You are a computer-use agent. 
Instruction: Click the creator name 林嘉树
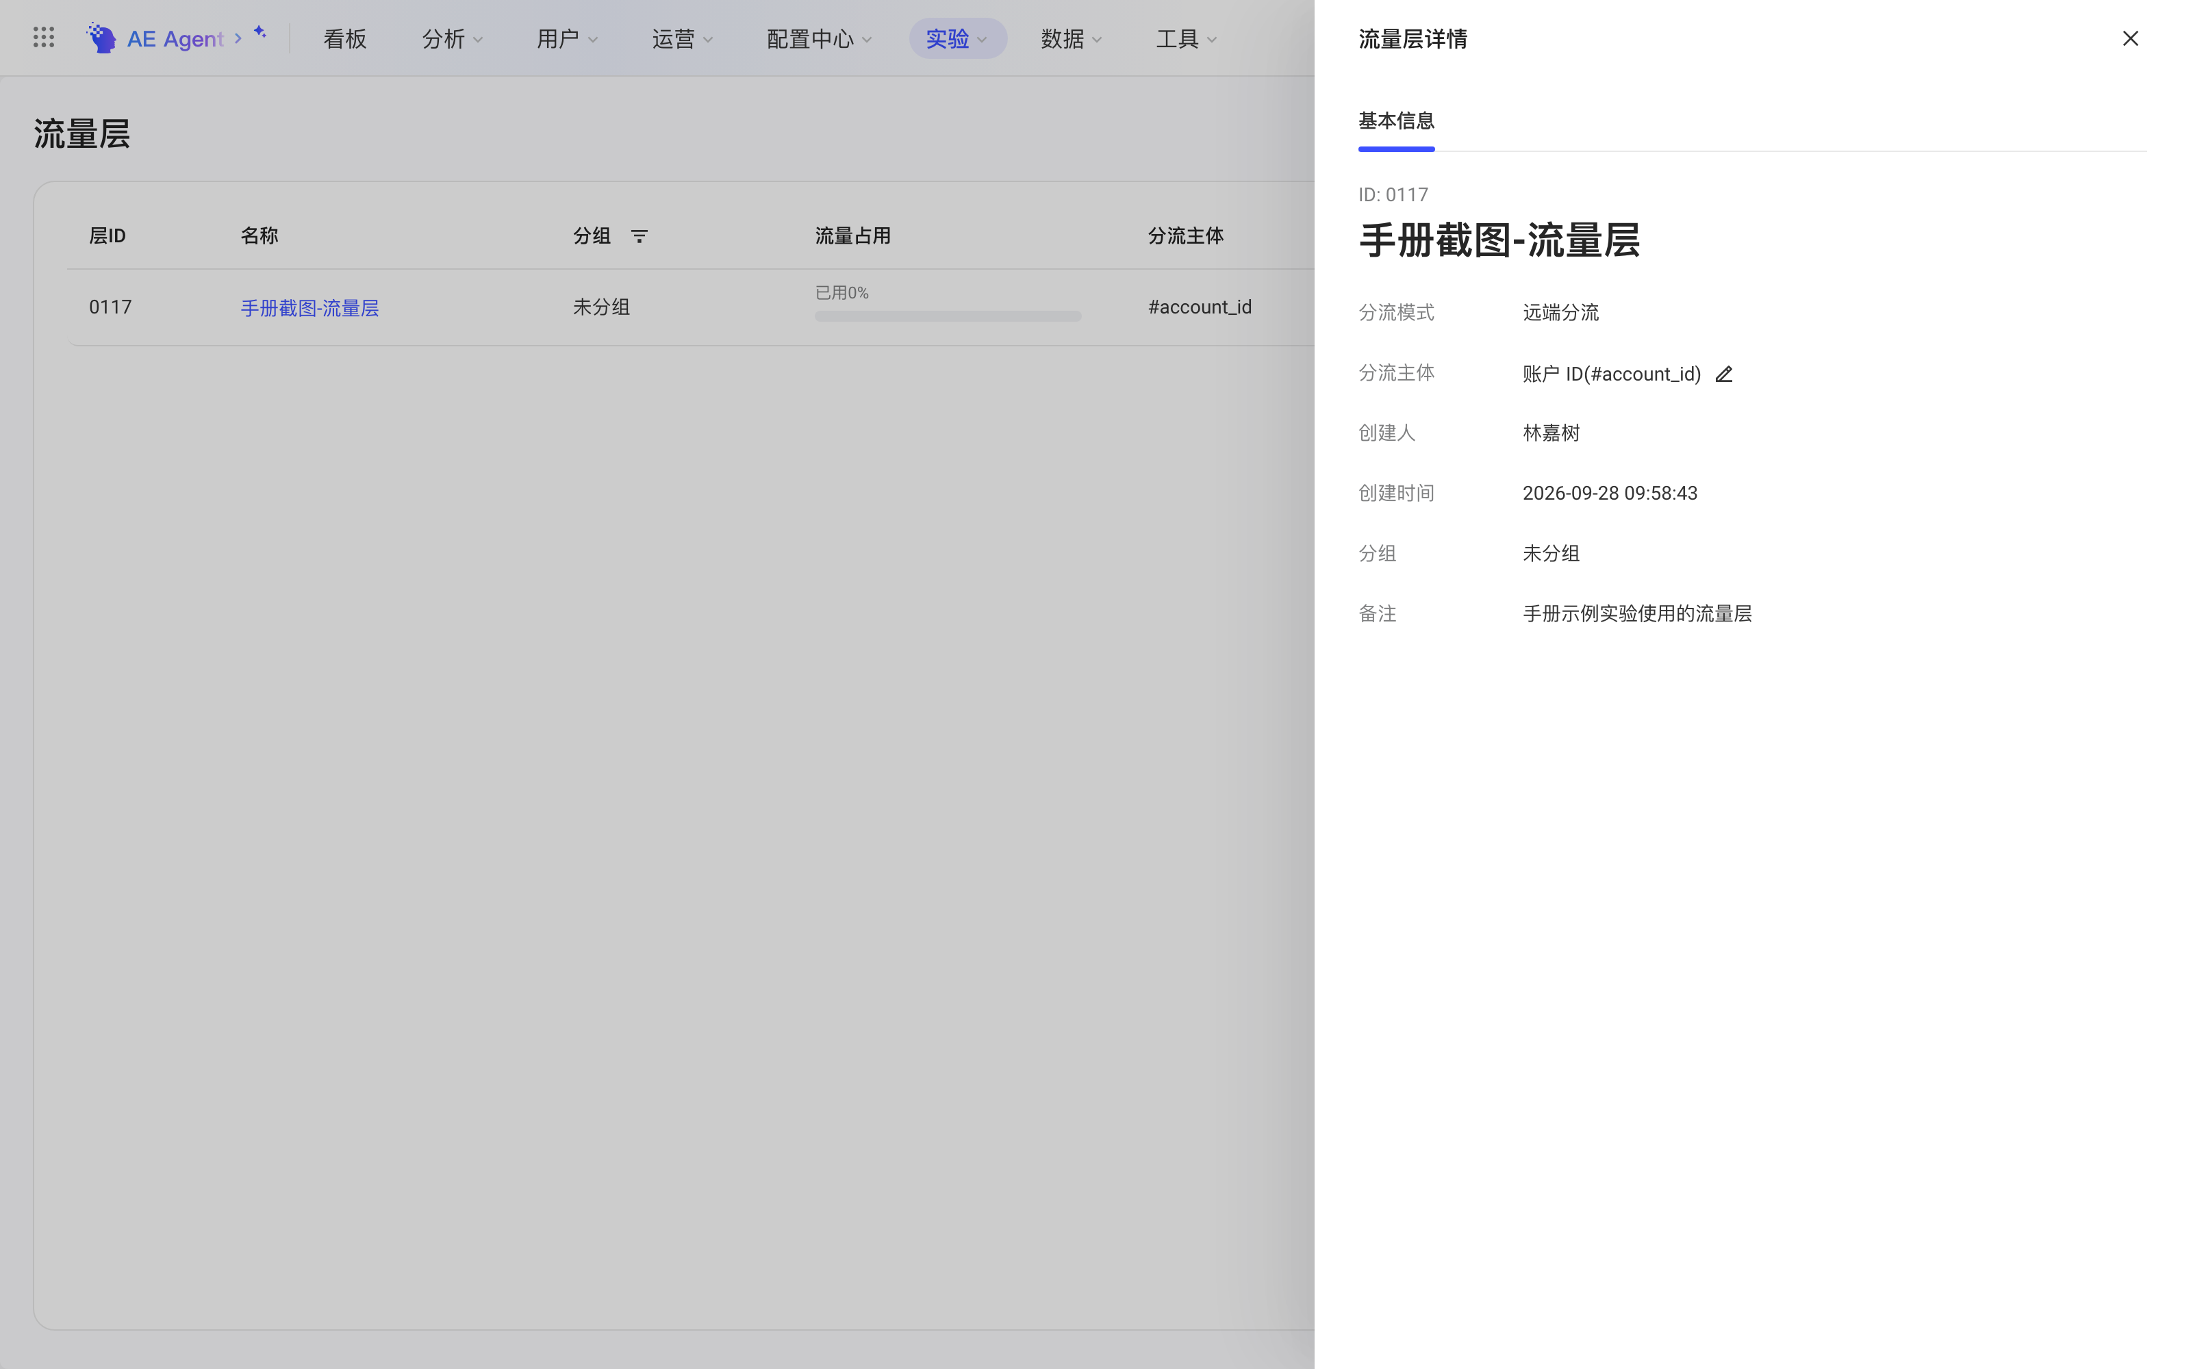coord(1551,434)
